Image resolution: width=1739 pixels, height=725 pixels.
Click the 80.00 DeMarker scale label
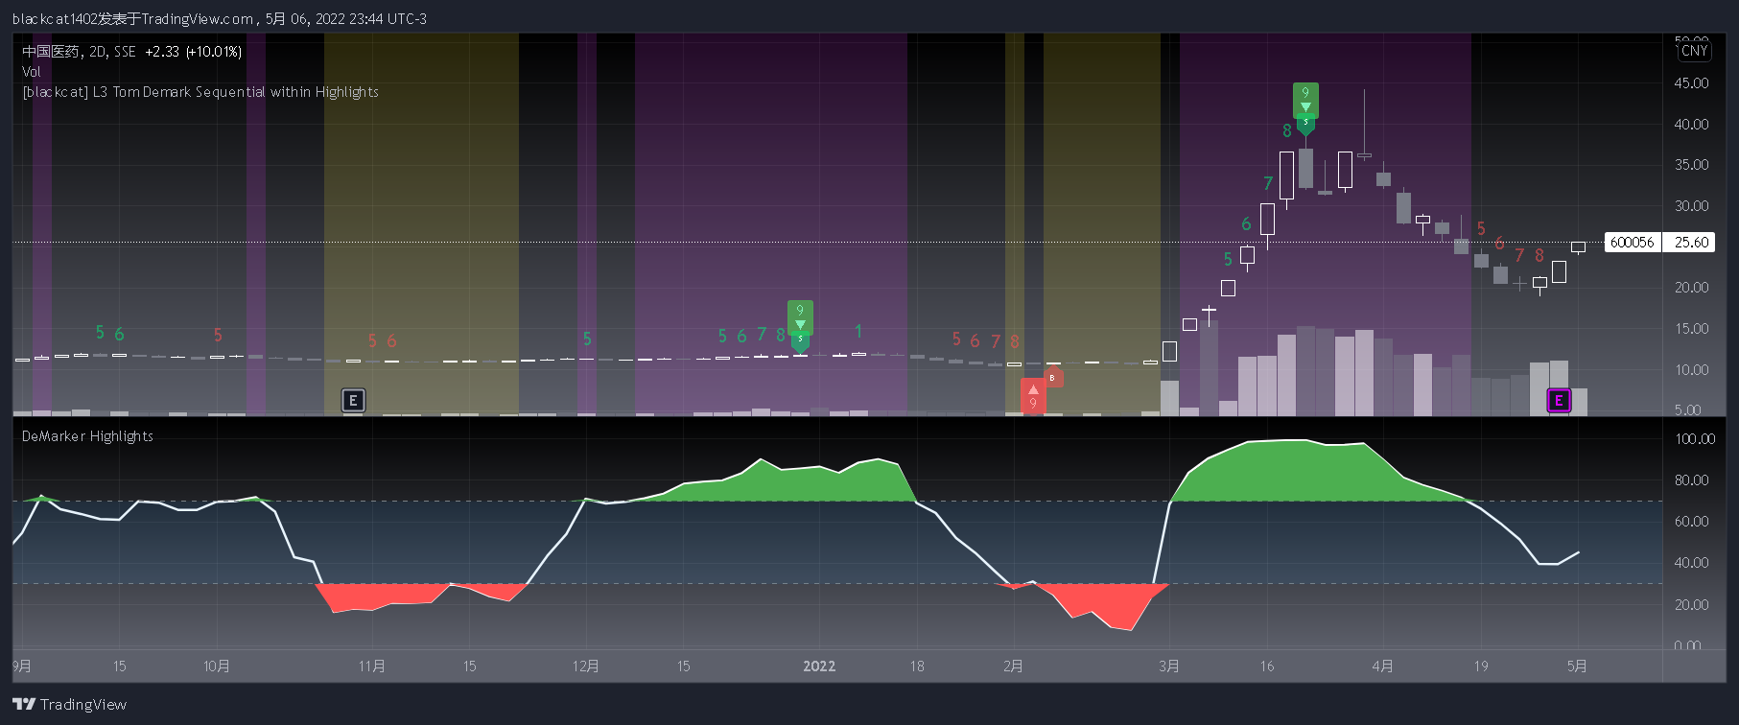click(1691, 480)
